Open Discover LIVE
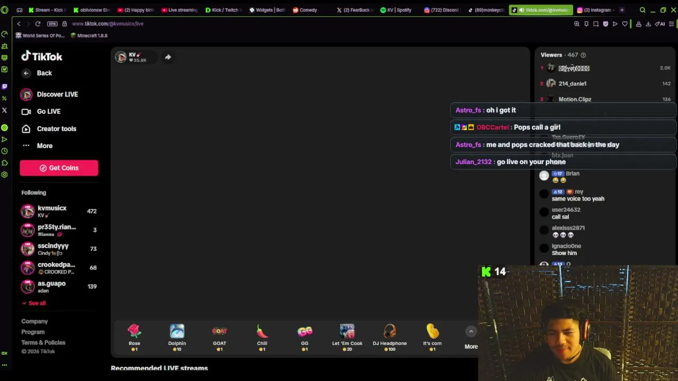The height and width of the screenshot is (381, 678). [49, 94]
